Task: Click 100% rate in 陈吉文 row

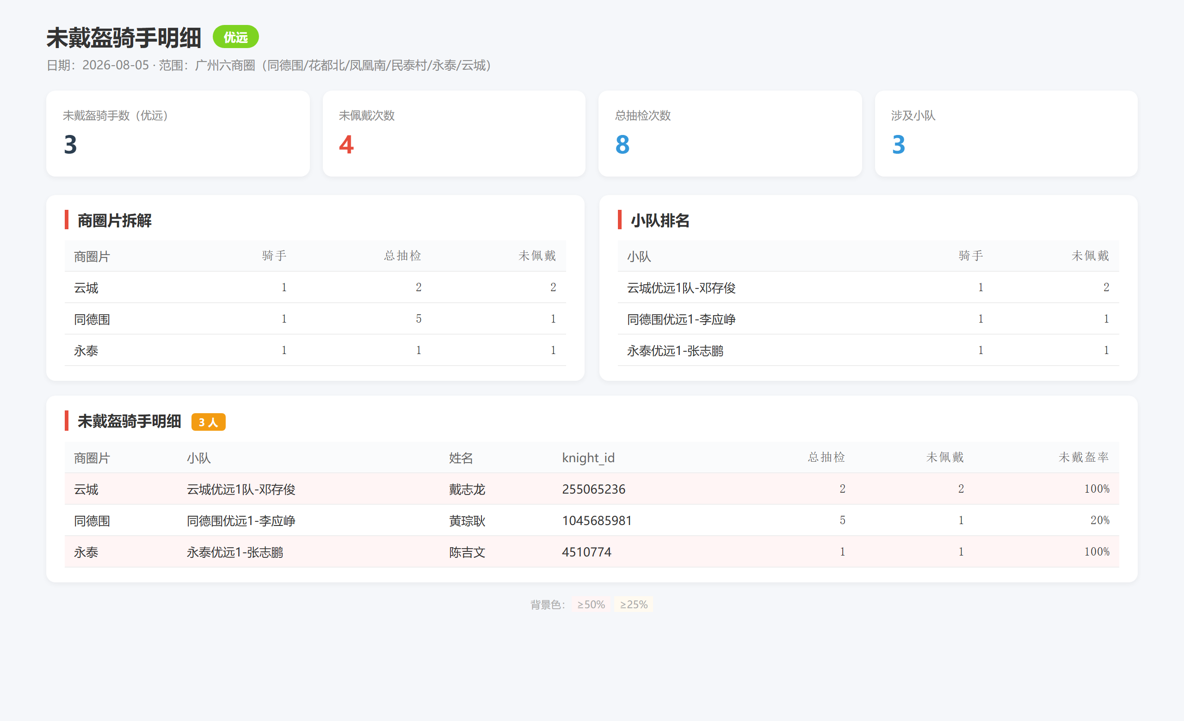Action: 1097,551
